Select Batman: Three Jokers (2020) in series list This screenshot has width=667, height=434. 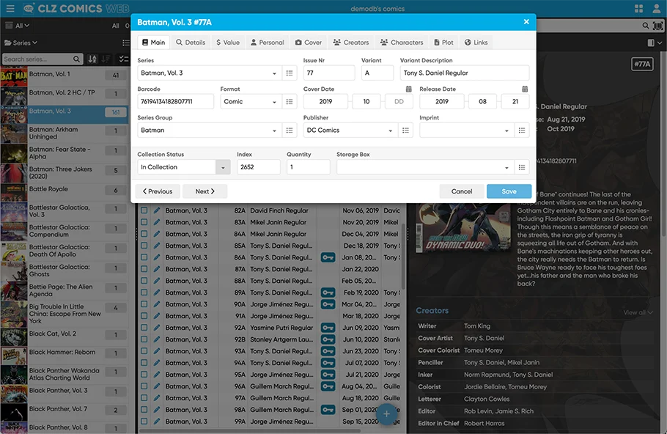(65, 173)
